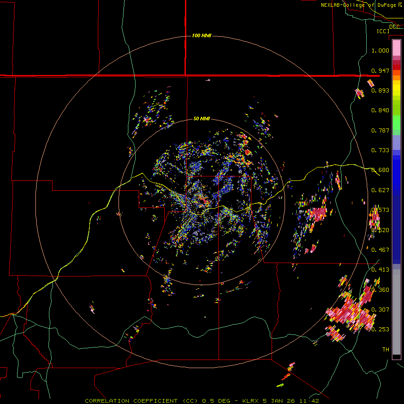Viewport: 404px width, 404px height.
Task: Select the 0.840 legend value
Action: [380, 110]
